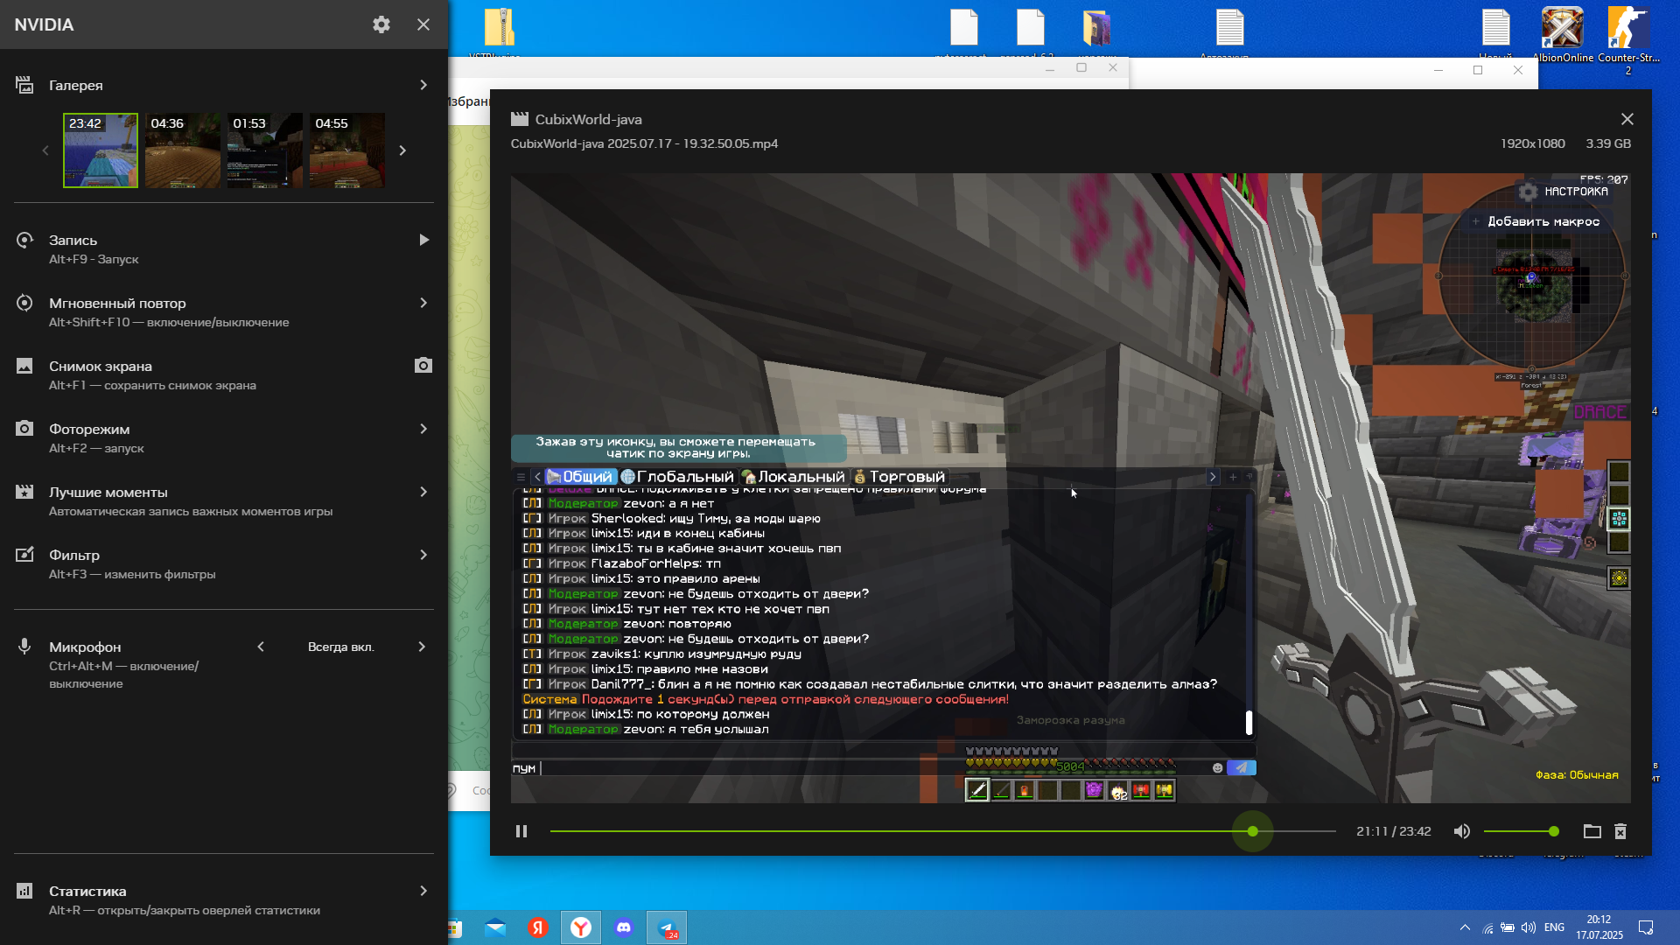Select AlbionOnline desktop shortcut
Viewport: 1680px width, 945px height.
coord(1563,35)
